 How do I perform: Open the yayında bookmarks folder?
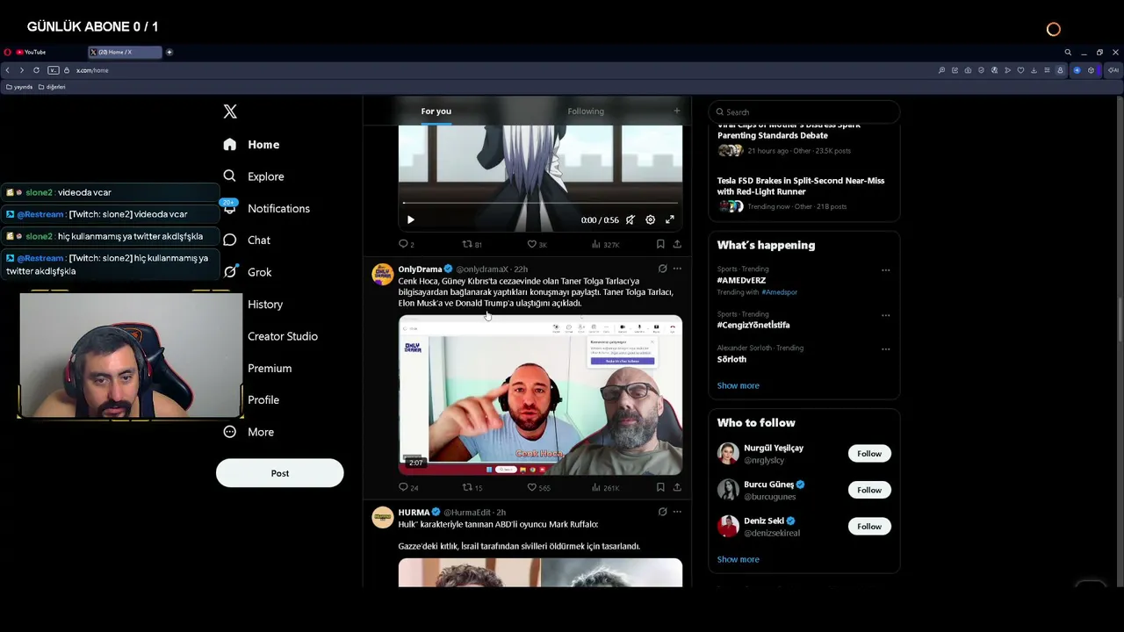(19, 87)
